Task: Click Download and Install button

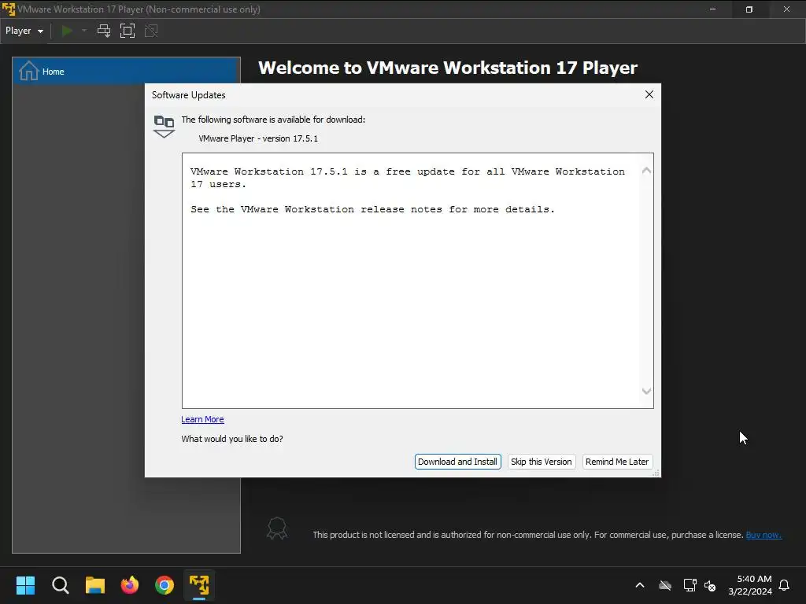Action: [457, 462]
